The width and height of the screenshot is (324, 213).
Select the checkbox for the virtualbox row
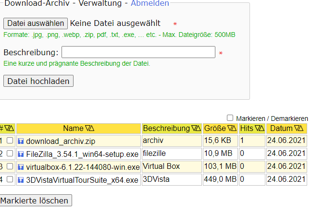pyautogui.click(x=10, y=166)
